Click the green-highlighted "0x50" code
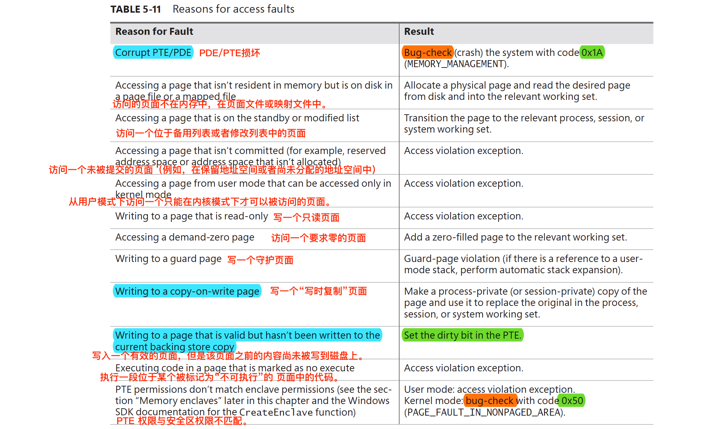709x429 pixels. click(572, 401)
